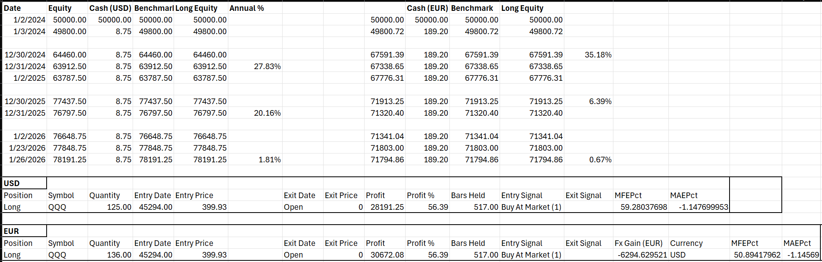This screenshot has width=822, height=262.
Task: Click the Annual % column header
Action: [x=246, y=8]
